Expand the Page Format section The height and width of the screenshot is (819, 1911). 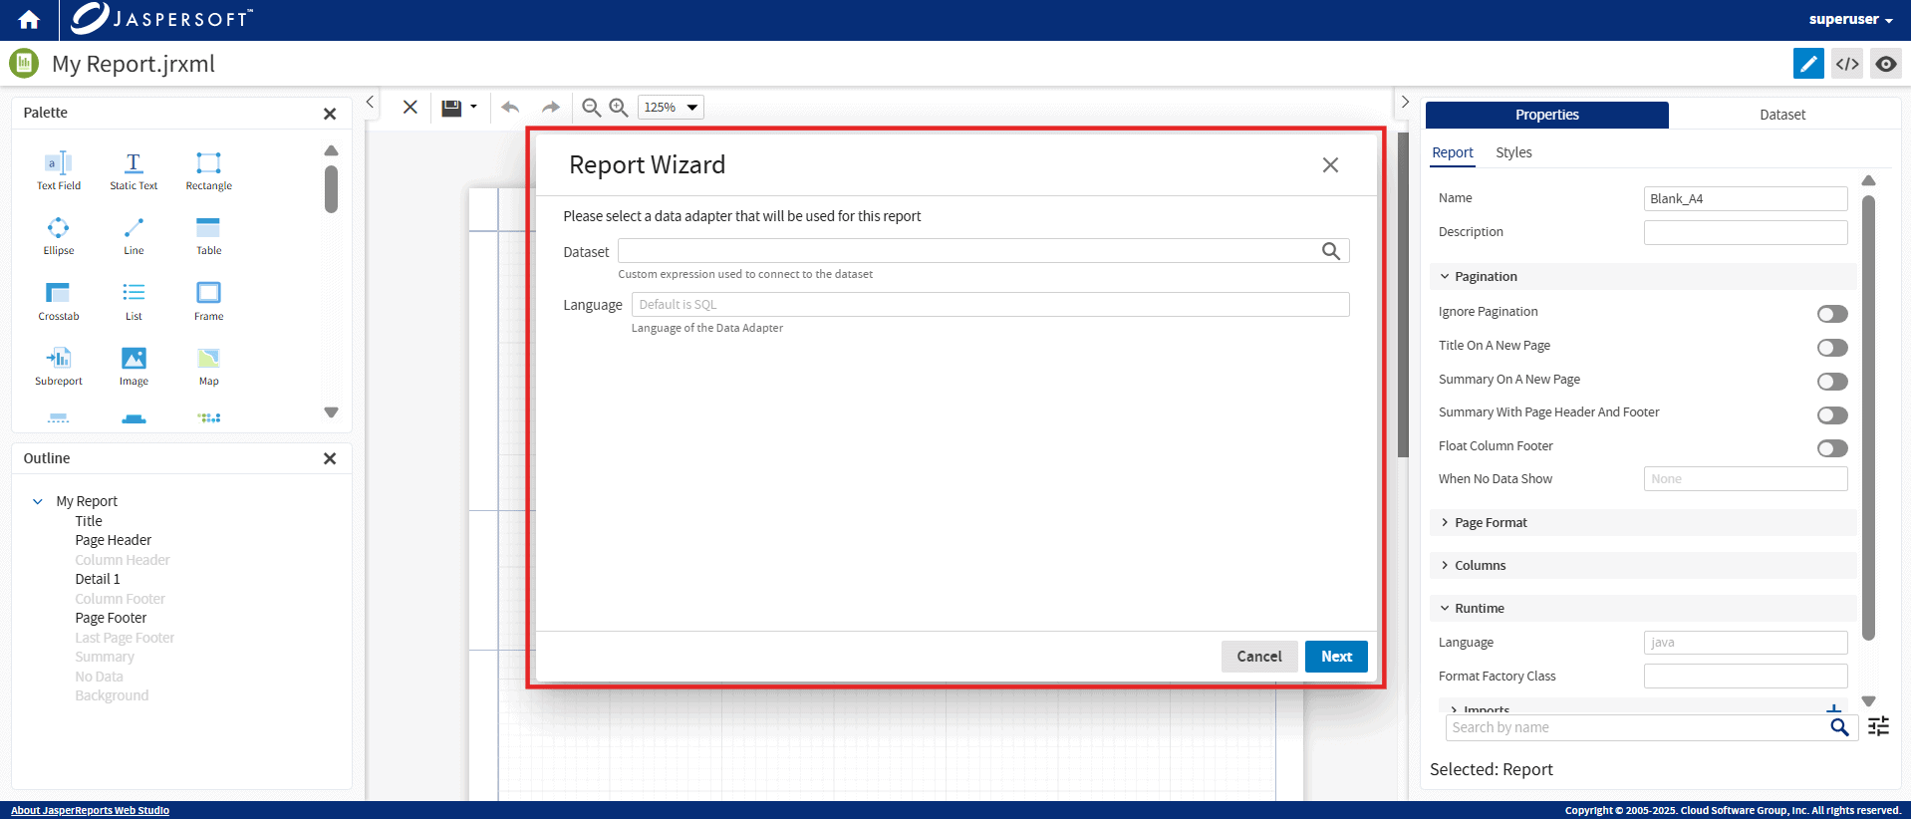1490,523
